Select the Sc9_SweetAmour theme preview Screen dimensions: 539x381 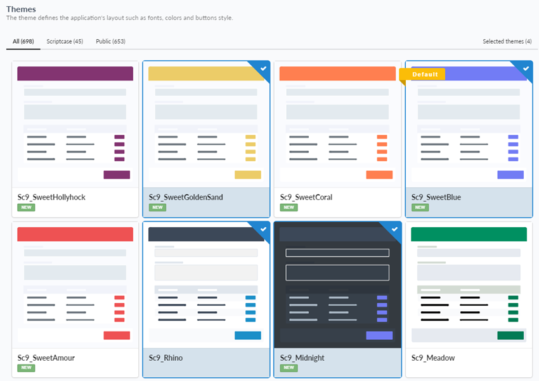(75, 285)
